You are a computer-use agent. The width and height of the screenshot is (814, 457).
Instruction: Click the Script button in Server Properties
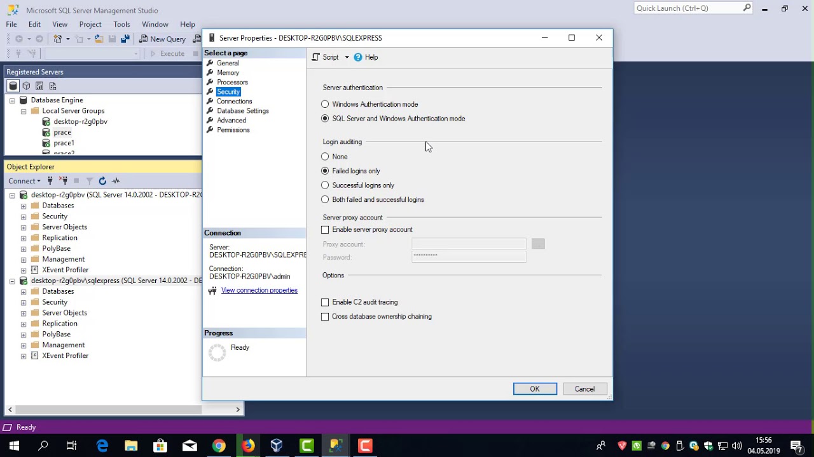(x=326, y=57)
